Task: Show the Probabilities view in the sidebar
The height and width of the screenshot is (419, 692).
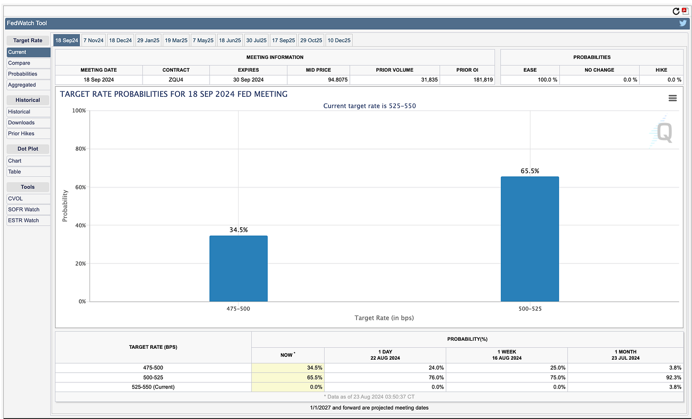Action: pos(29,74)
